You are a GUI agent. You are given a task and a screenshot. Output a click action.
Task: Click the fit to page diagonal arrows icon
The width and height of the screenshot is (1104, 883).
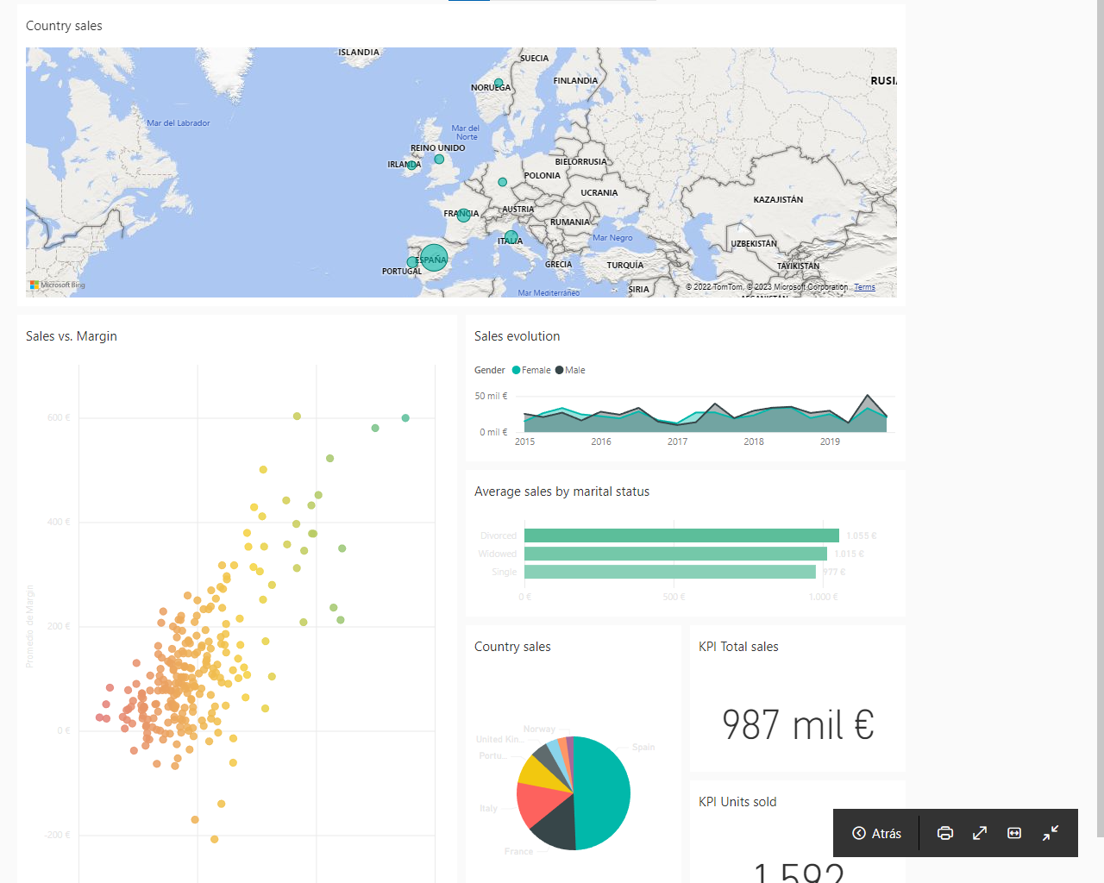(980, 833)
